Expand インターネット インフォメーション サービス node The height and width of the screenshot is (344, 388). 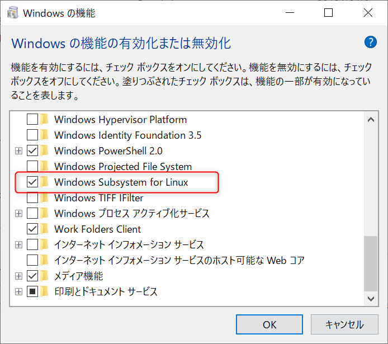[18, 244]
